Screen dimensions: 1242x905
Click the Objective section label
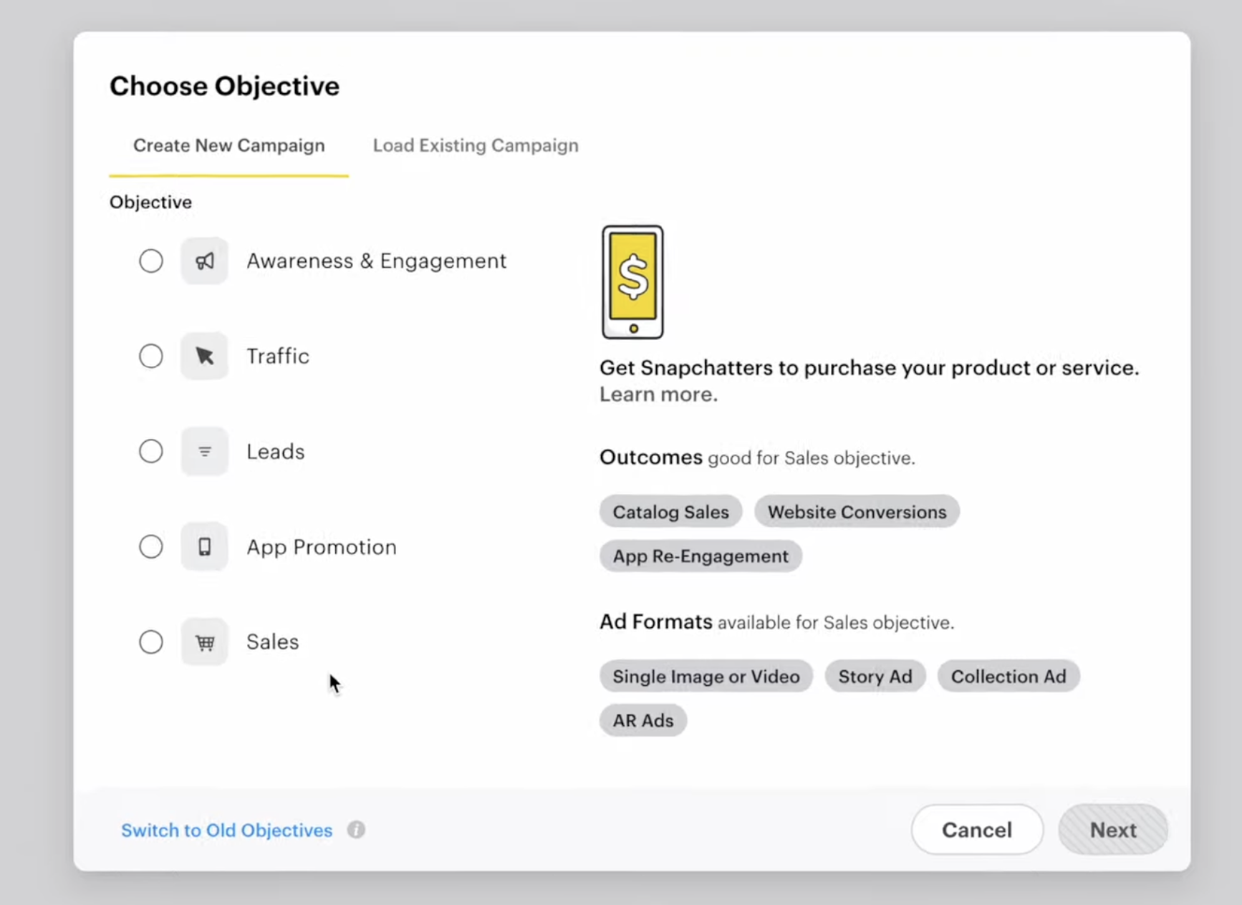(x=151, y=202)
